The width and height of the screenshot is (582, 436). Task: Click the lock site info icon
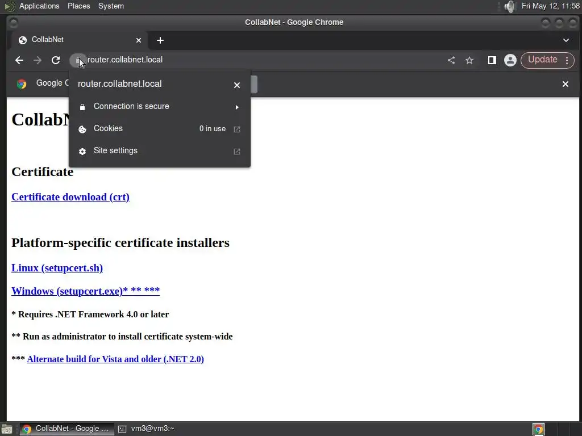coord(78,60)
